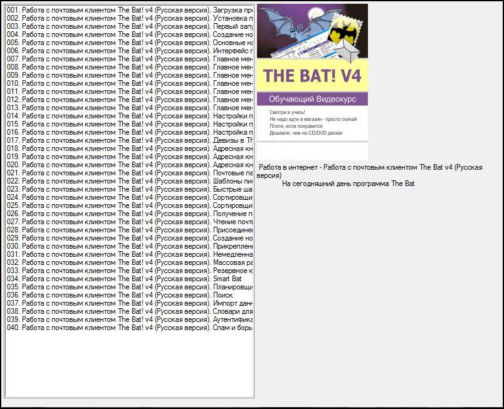Highlight list row numbered 012

[x=130, y=100]
